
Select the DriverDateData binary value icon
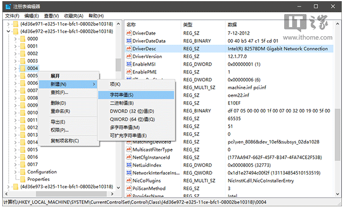click(128, 41)
